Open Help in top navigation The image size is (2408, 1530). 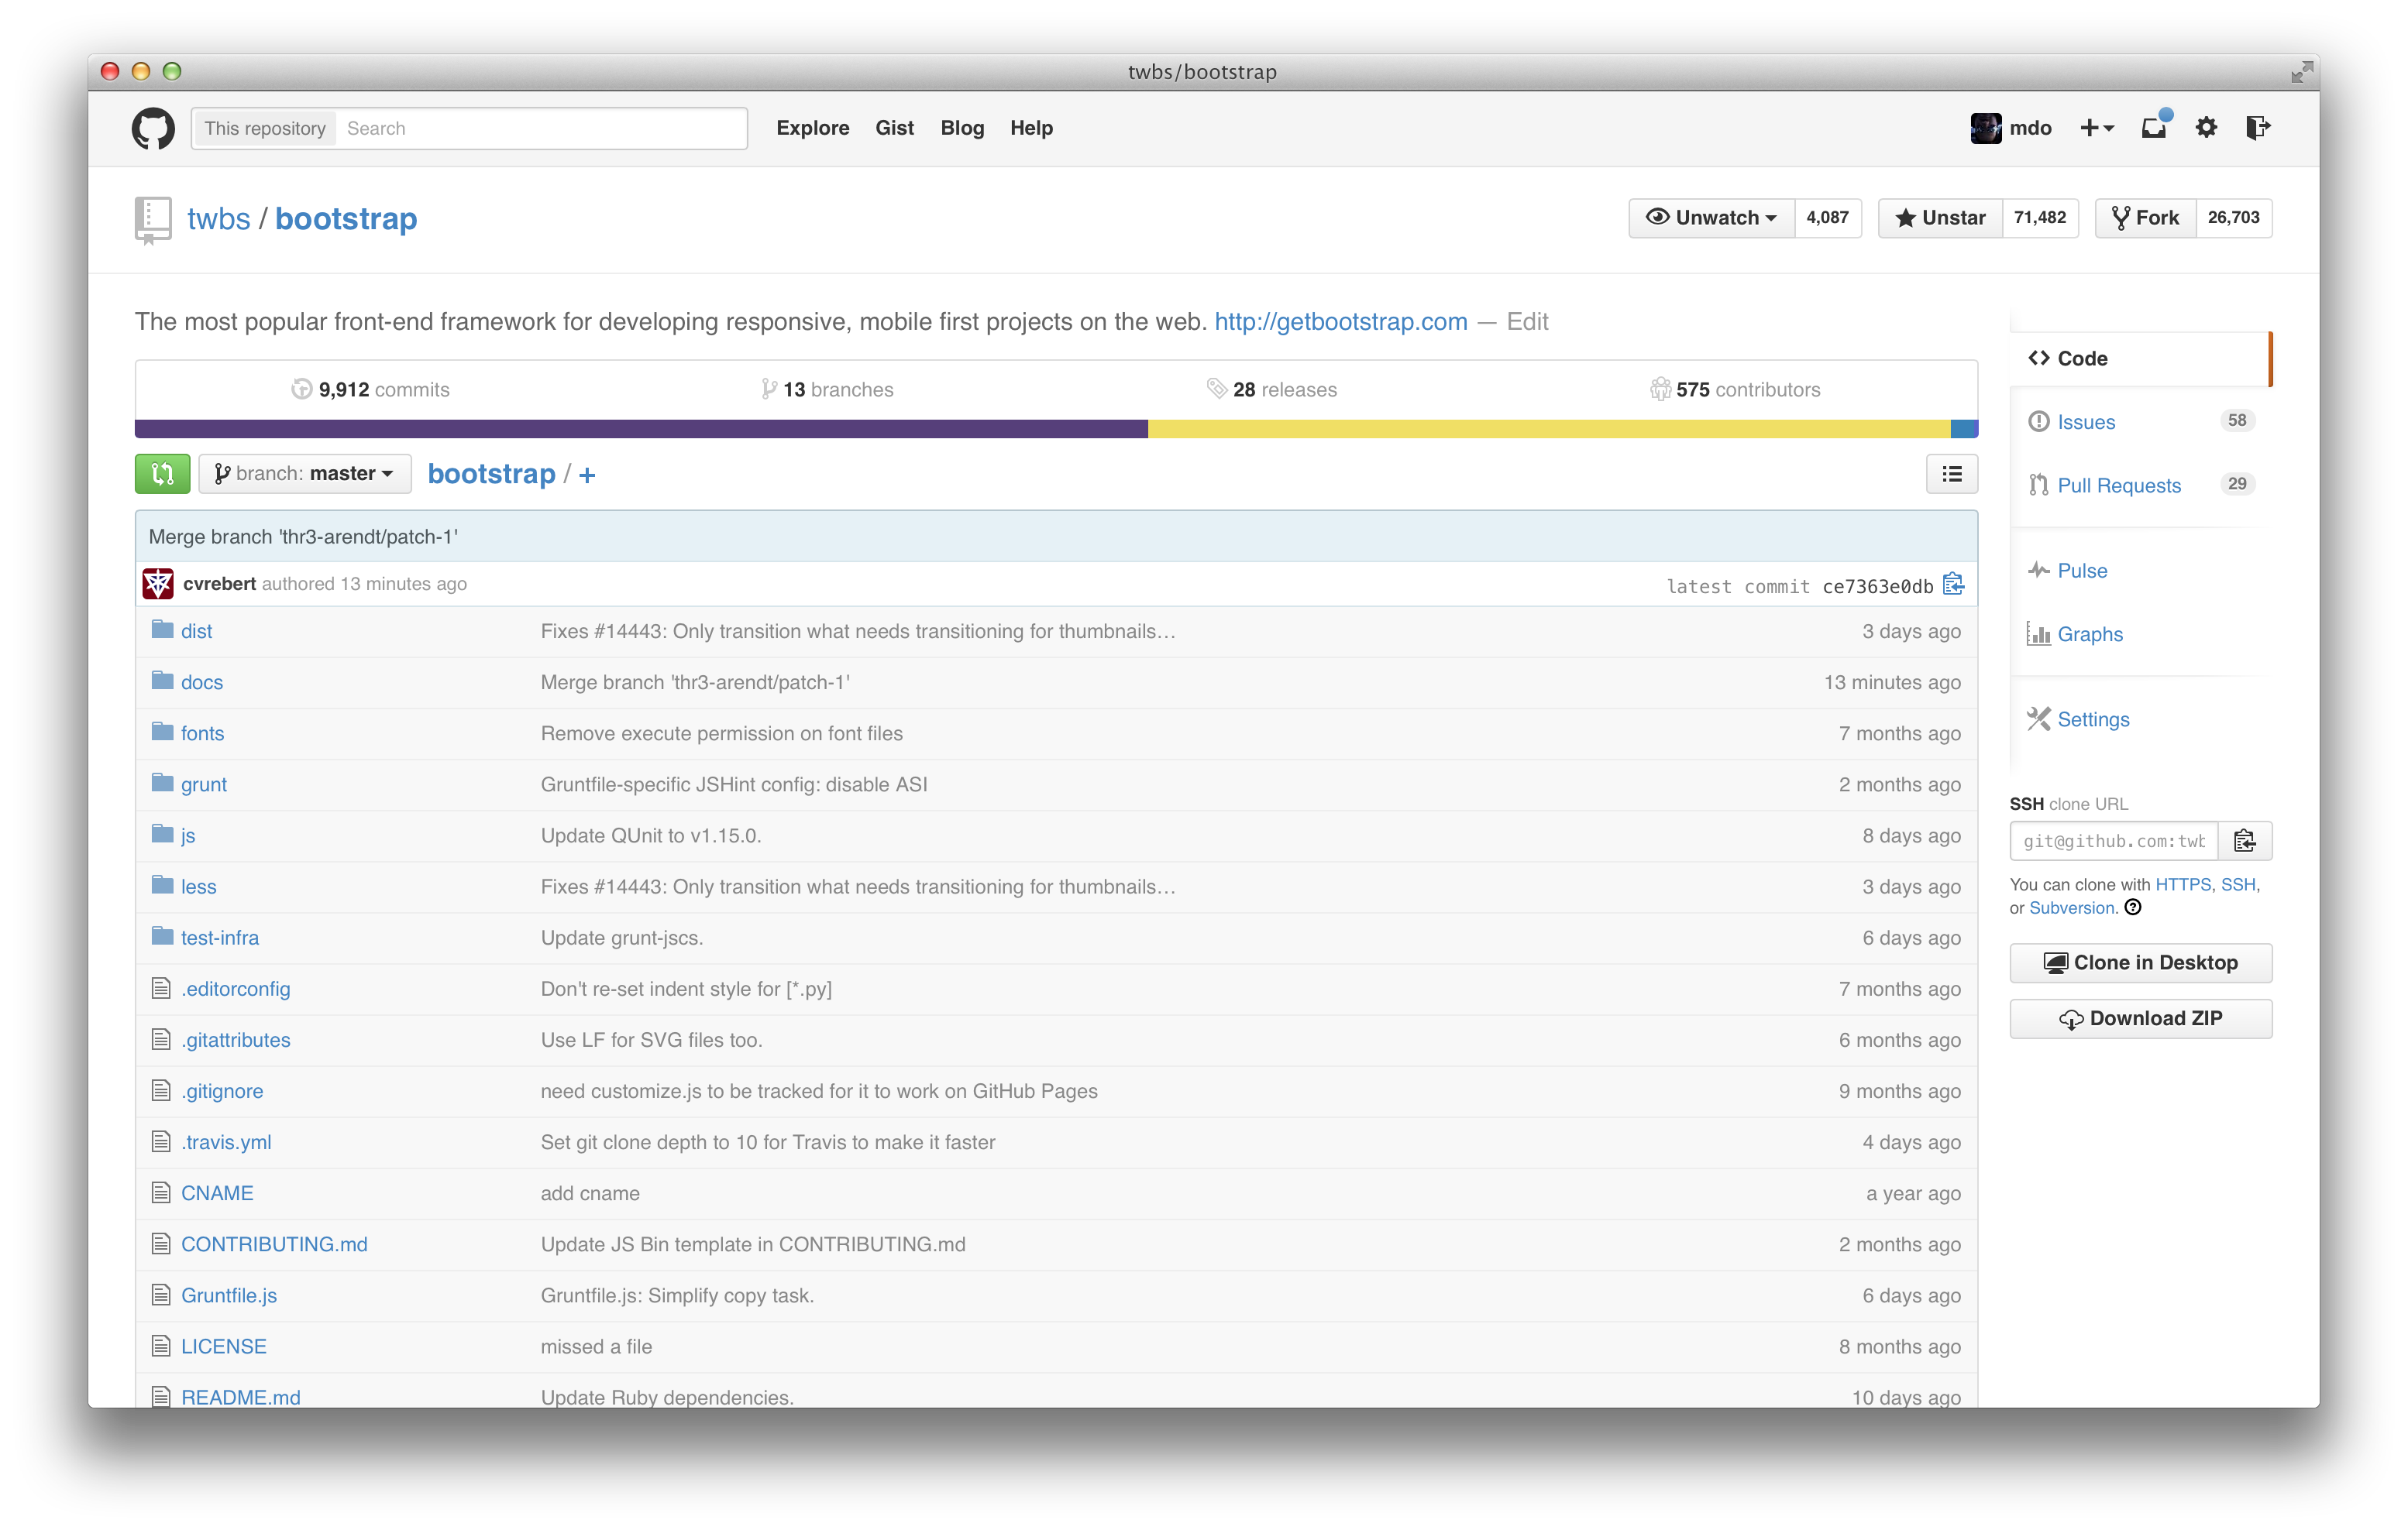click(x=1031, y=128)
